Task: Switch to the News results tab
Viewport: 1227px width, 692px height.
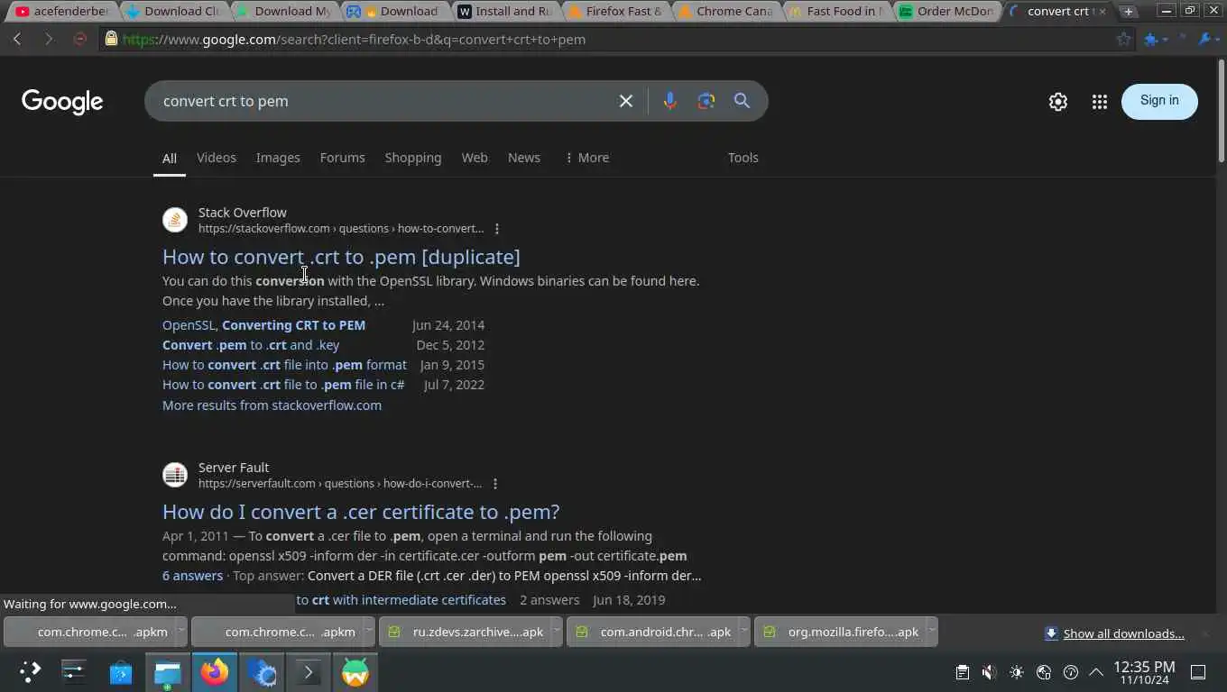Action: pyautogui.click(x=524, y=158)
